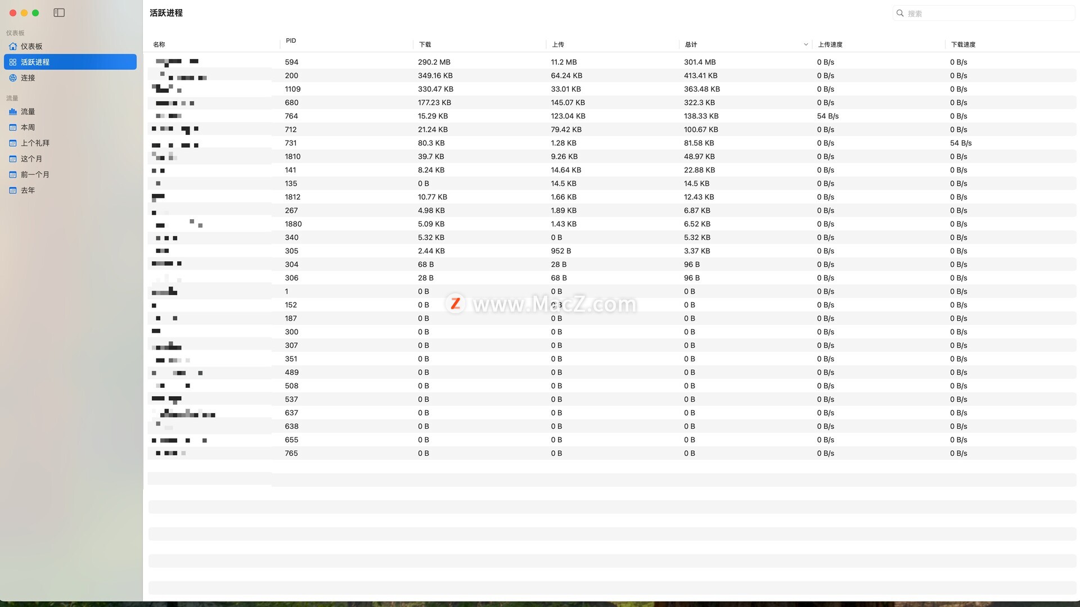The height and width of the screenshot is (607, 1080).
Task: Toggle the sidebar visibility button
Action: (59, 12)
